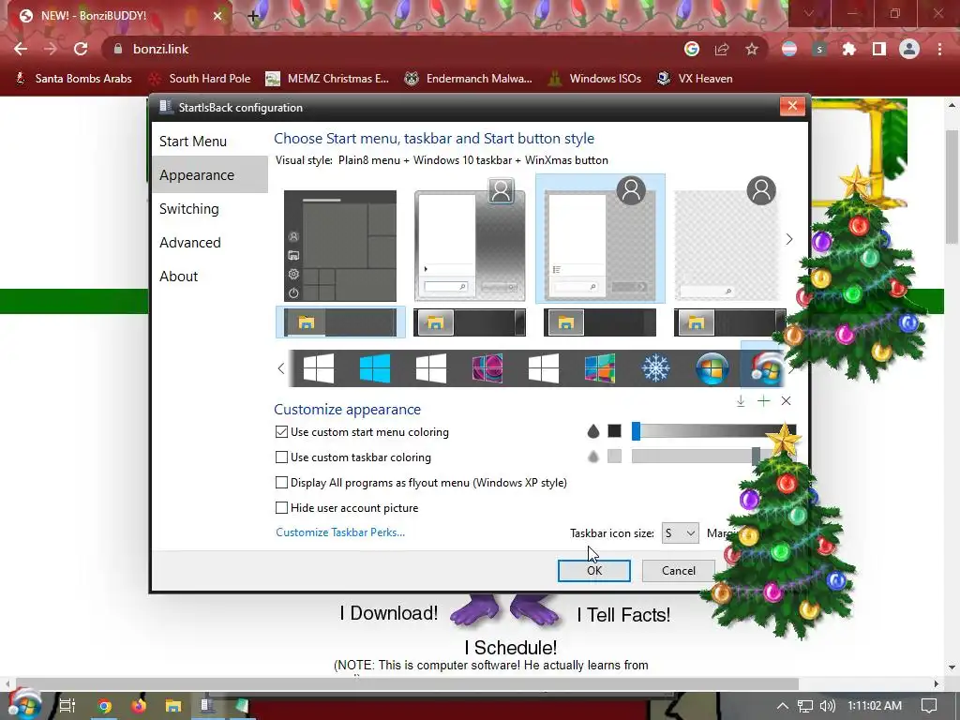Open Chrome side panel icon

(x=879, y=49)
